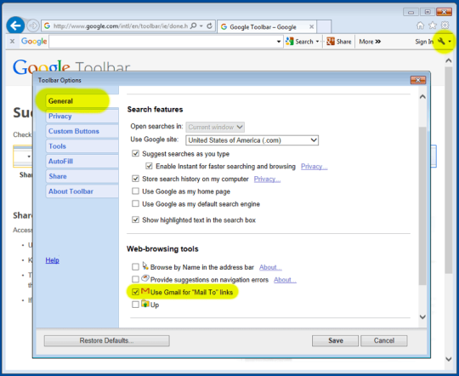Toggle Enable Instant for faster searching

click(x=149, y=166)
